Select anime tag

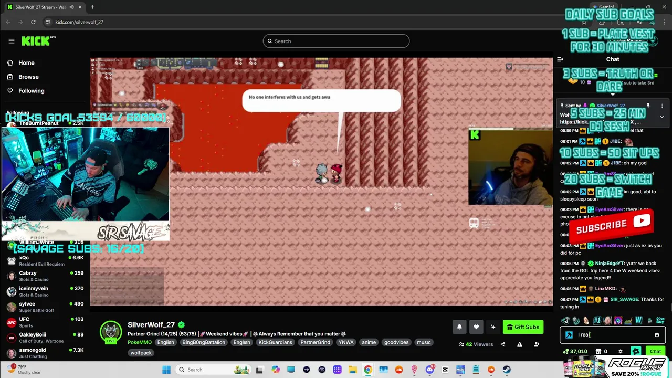369,342
